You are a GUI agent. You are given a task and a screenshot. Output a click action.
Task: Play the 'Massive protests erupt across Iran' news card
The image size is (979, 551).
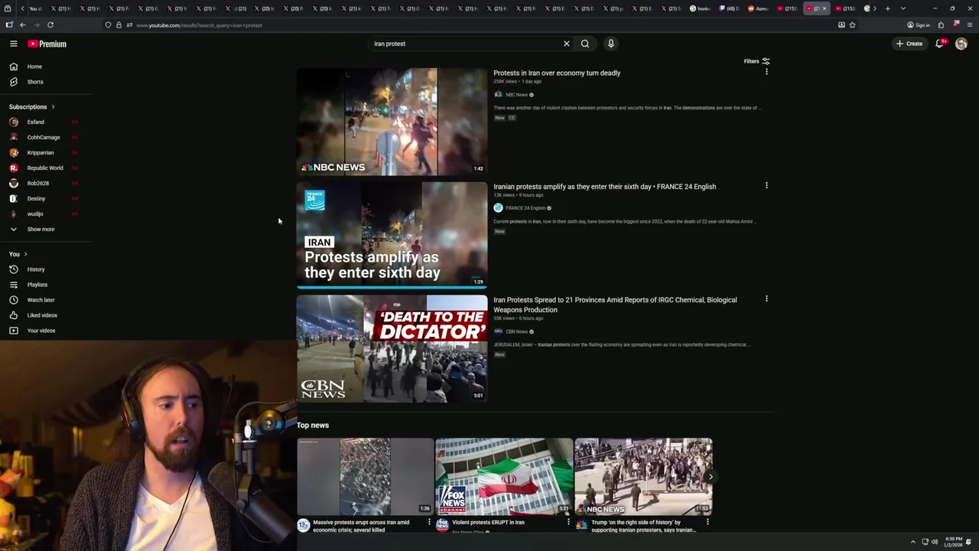point(365,476)
